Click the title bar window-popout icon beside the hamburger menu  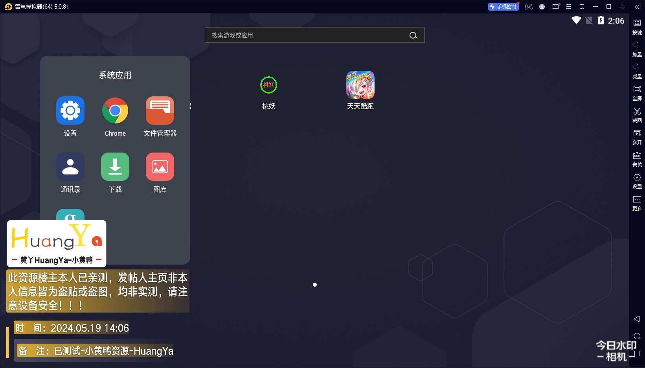[x=582, y=7]
